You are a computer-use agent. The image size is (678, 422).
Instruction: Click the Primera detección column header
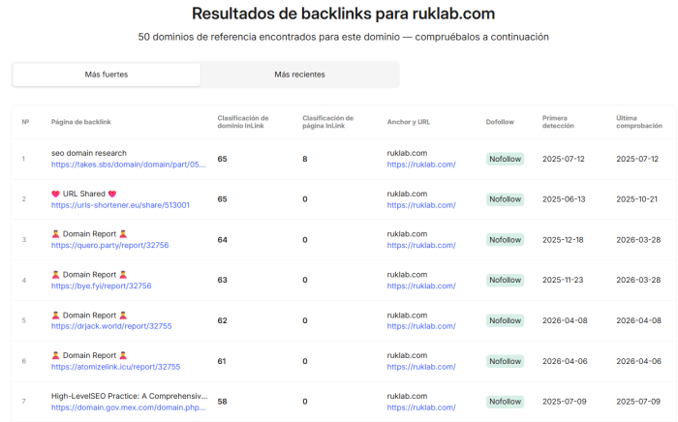pos(558,122)
